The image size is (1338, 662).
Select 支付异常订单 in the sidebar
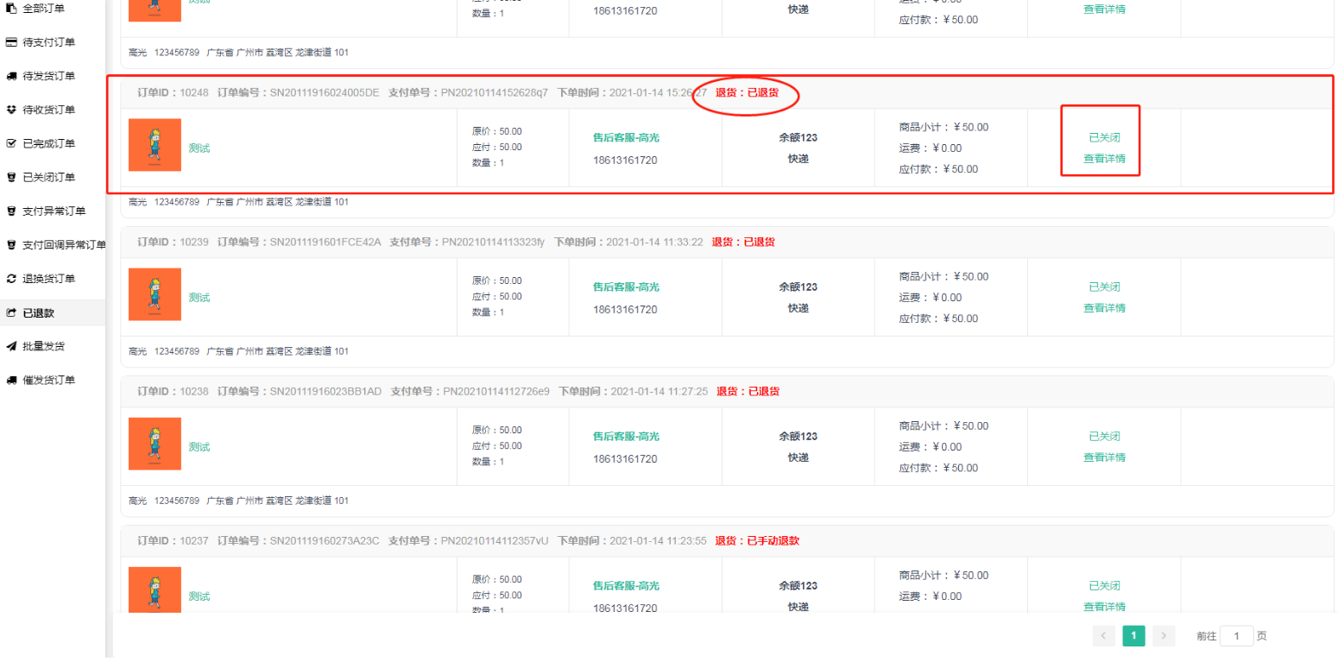coord(54,211)
